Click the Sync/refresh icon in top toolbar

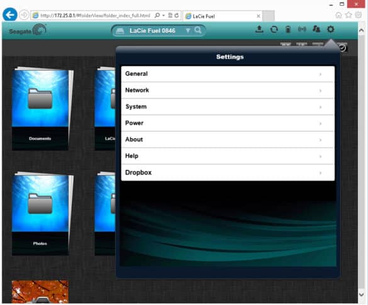coord(274,29)
